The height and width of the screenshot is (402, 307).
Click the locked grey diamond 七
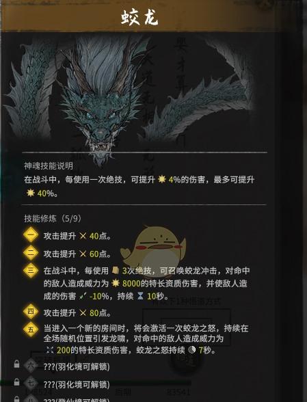(x=31, y=384)
